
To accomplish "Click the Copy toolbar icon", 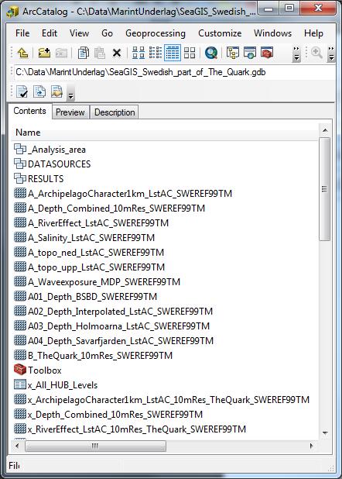I will click(83, 53).
